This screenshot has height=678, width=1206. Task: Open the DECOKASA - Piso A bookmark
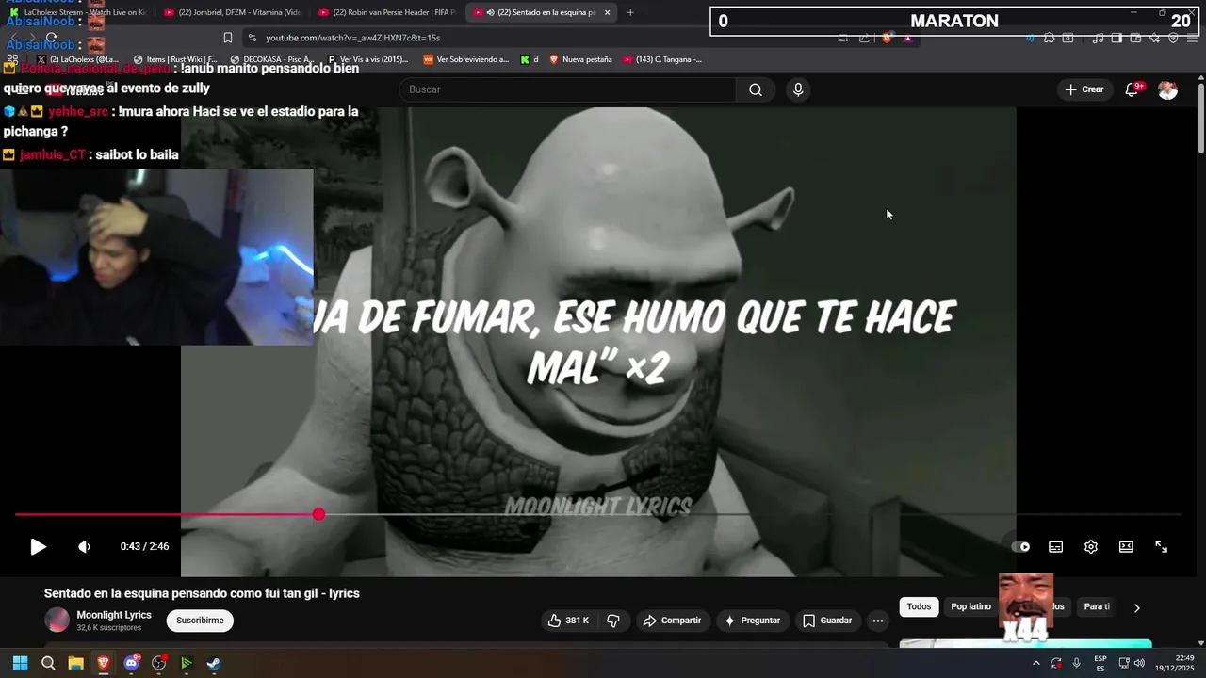click(272, 59)
